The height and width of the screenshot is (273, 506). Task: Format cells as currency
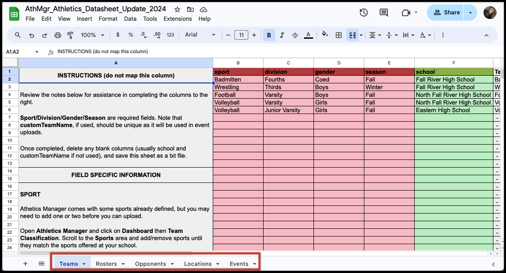(118, 35)
